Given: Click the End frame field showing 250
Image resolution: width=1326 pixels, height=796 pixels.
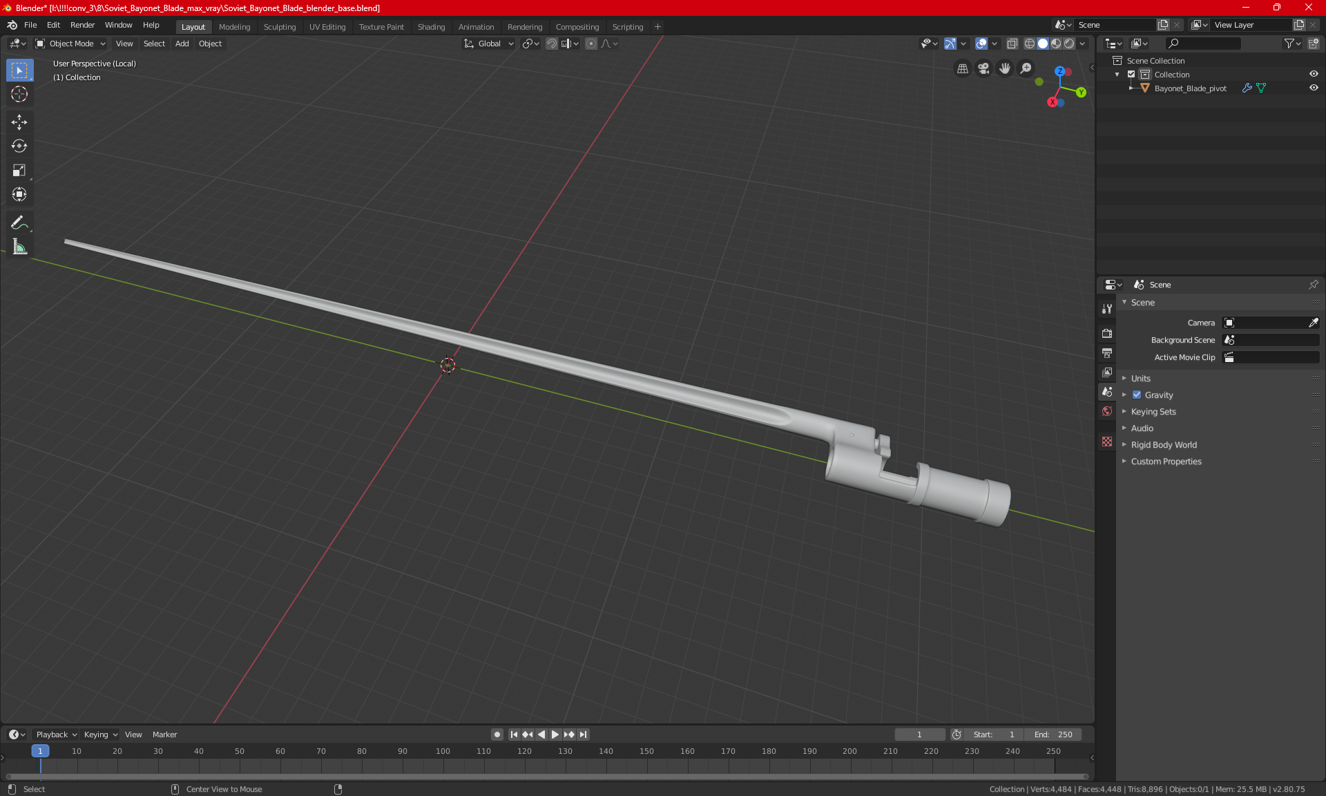Looking at the screenshot, I should point(1053,735).
